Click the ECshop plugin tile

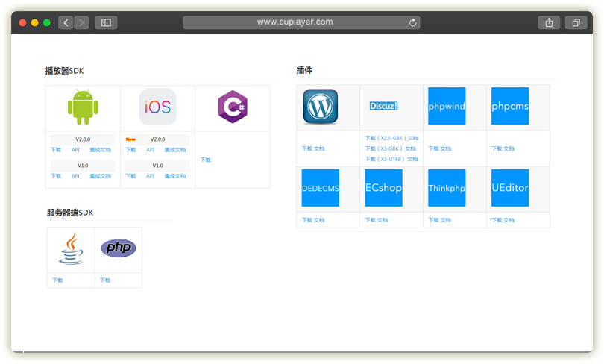click(383, 188)
